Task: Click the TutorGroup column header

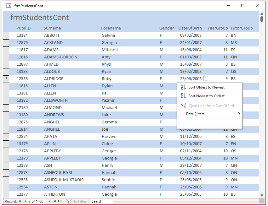Action: point(242,28)
